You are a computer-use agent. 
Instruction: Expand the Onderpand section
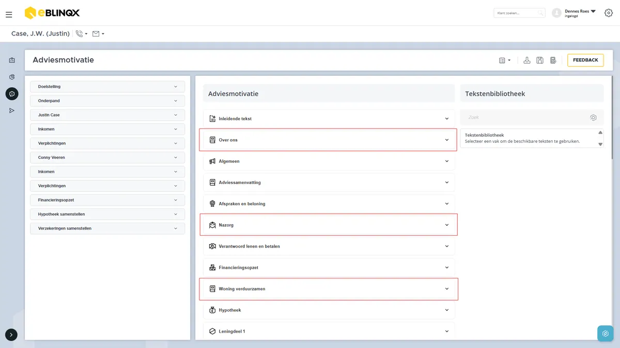(x=107, y=101)
